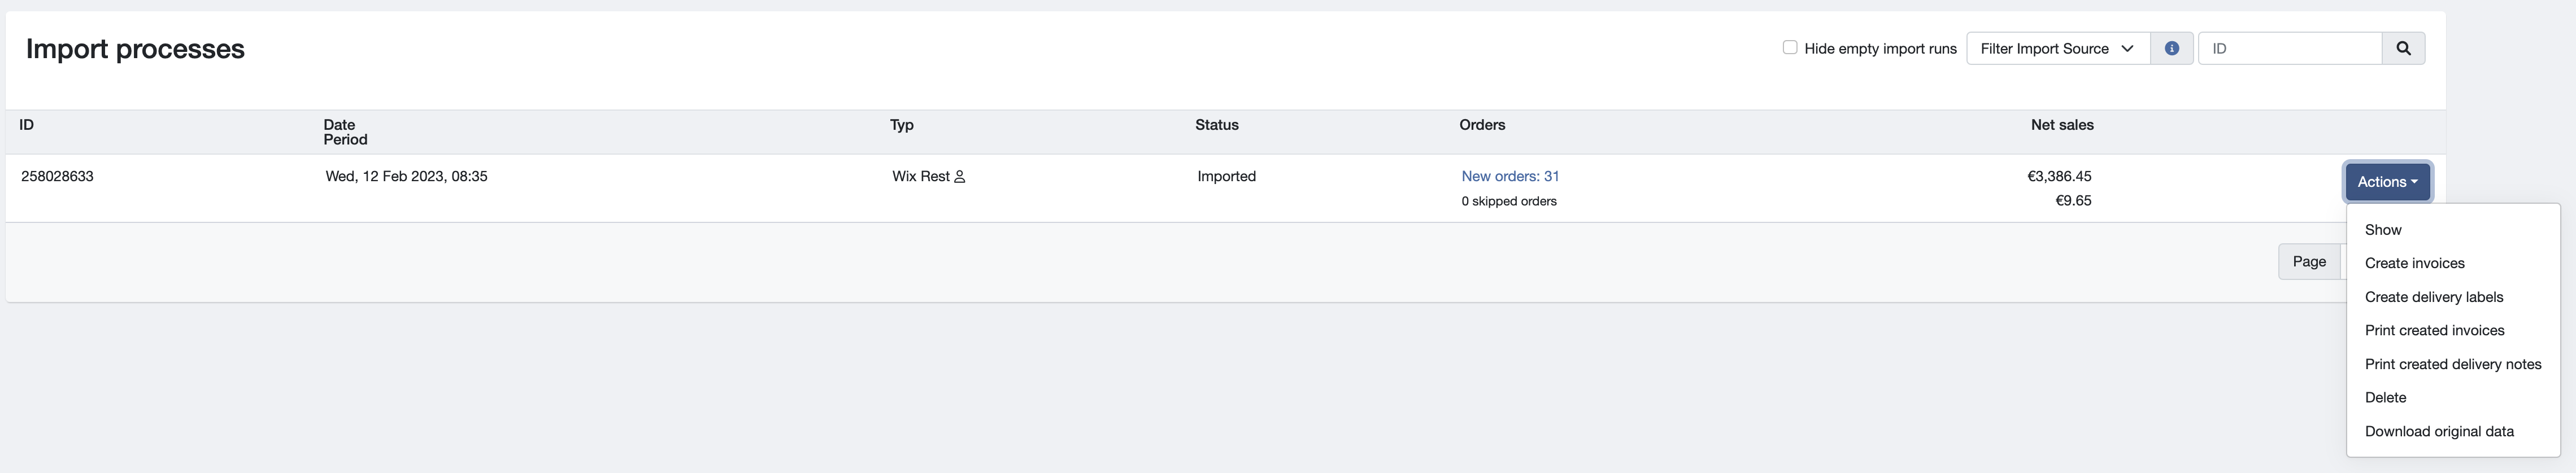This screenshot has width=2576, height=473.
Task: Click the blue info icon beside filter
Action: (x=2171, y=48)
